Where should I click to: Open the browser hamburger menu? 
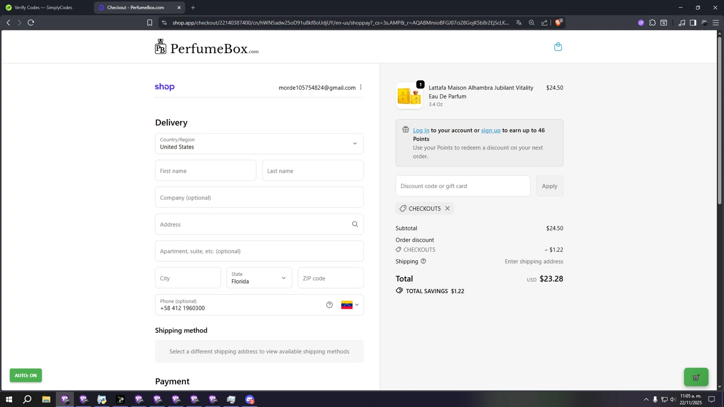(x=716, y=23)
